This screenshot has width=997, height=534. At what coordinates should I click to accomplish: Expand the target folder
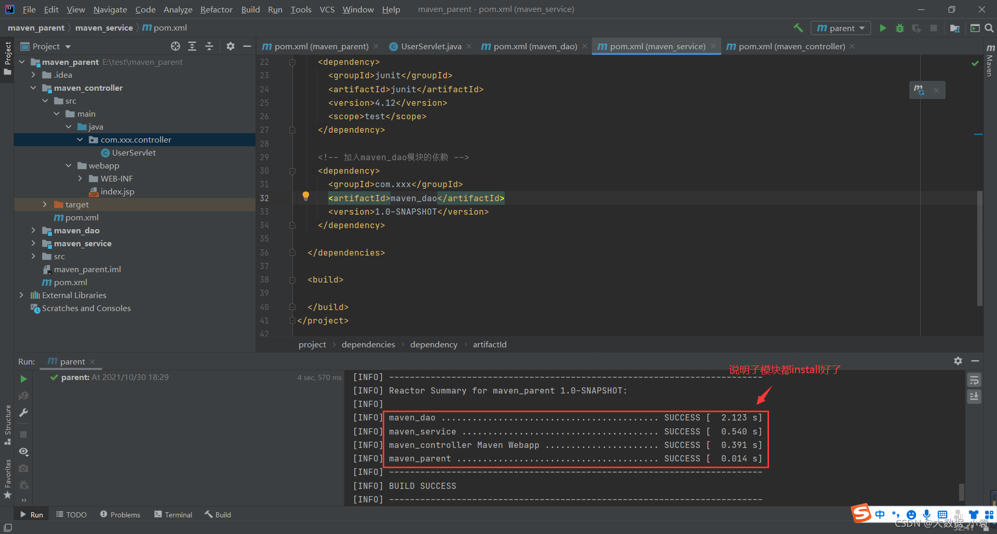coord(45,204)
